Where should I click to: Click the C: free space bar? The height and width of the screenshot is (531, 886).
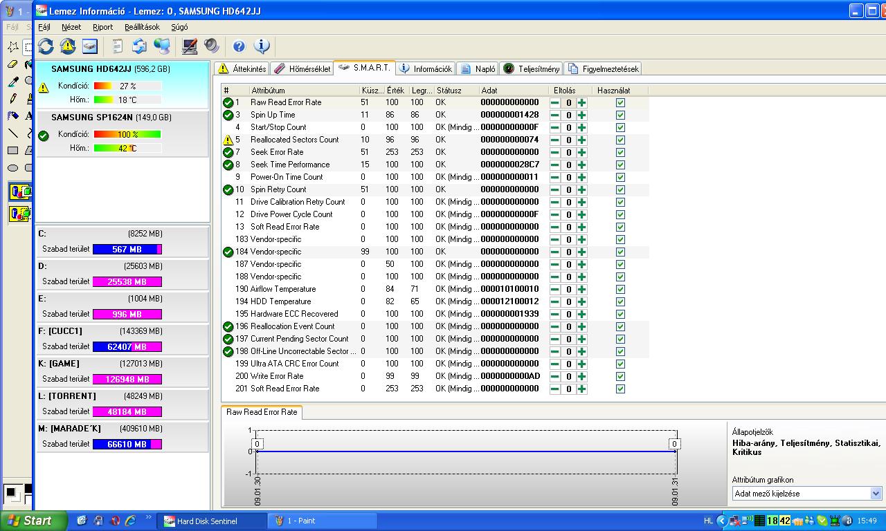pos(127,250)
